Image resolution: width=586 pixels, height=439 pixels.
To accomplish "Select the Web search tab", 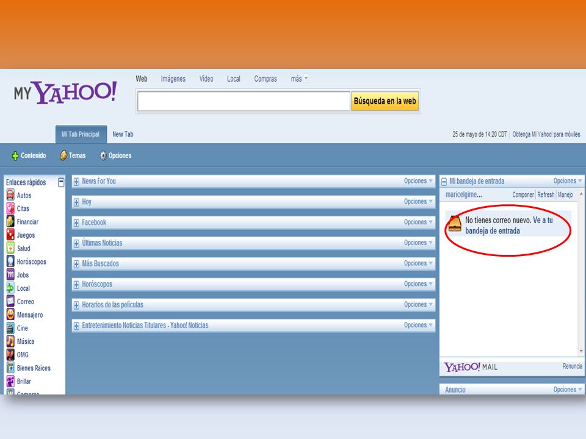I will tap(141, 79).
